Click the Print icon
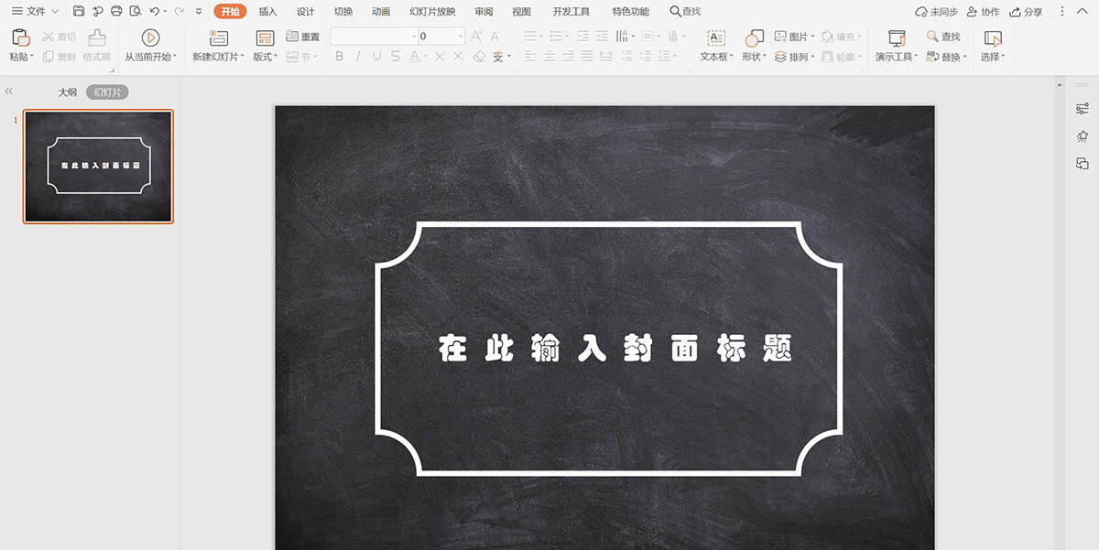Image resolution: width=1099 pixels, height=550 pixels. [x=116, y=12]
